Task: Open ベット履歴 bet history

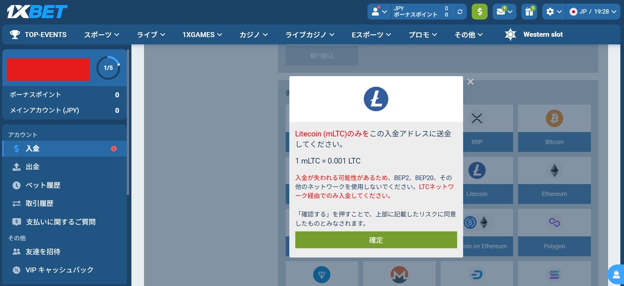Action: (x=65, y=185)
